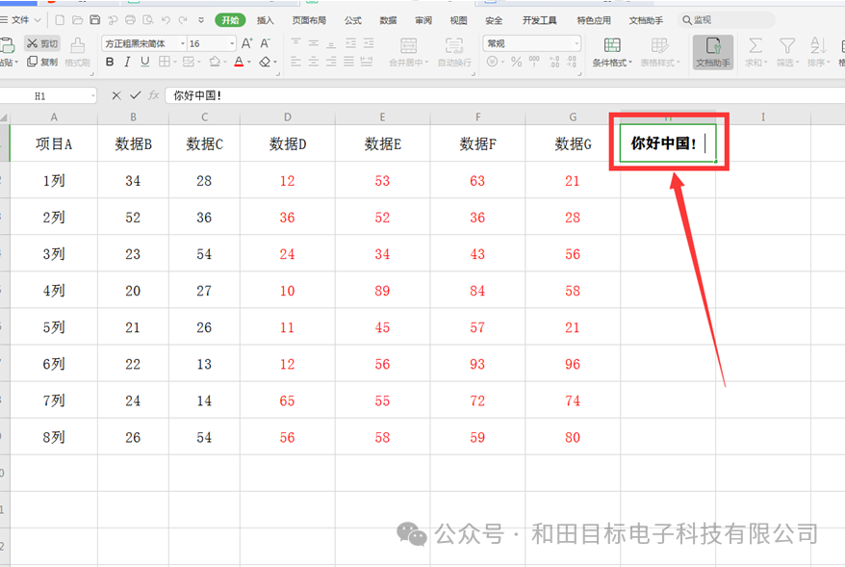Screen dimensions: 845x567
Task: Click the Format Painter (格式刷) brush
Action: [x=78, y=52]
